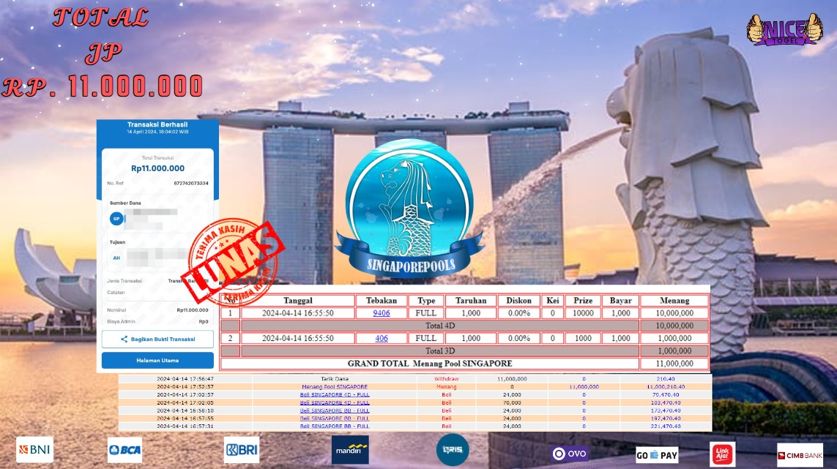Viewport: 837px width, 469px height.
Task: Click the BNI bank logo
Action: click(x=34, y=449)
